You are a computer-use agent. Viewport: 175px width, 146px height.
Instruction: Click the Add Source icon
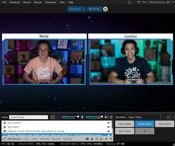coord(4,139)
